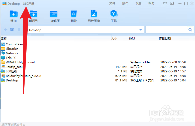Click the 快捷方式 type cell
Viewport: 195px width, 126px height.
(136, 71)
